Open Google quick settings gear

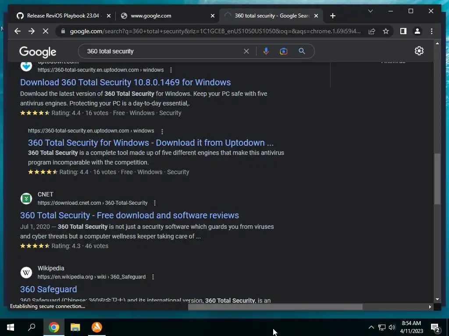point(419,51)
